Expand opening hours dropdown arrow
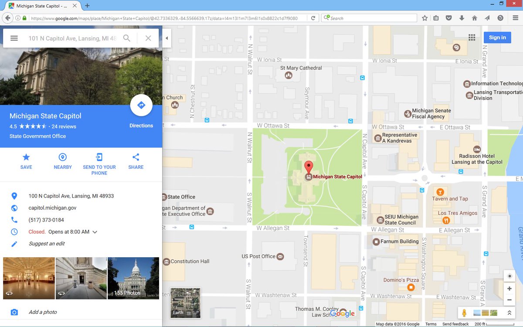Viewport: 523px width, 327px height. coord(95,232)
